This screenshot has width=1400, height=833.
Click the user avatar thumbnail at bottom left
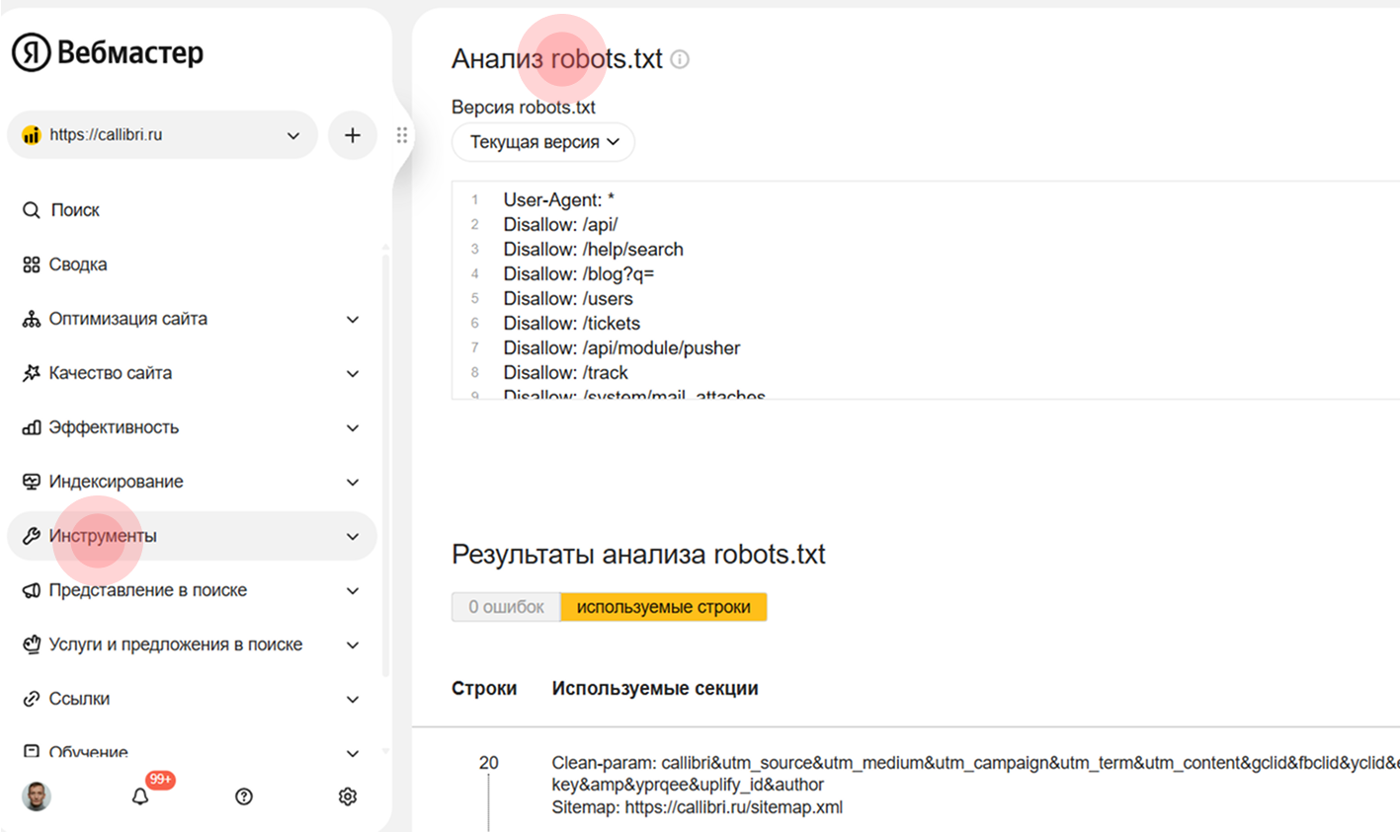click(36, 795)
